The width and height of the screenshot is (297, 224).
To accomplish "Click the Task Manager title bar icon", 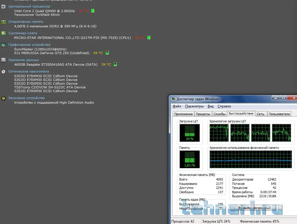I will (x=173, y=99).
